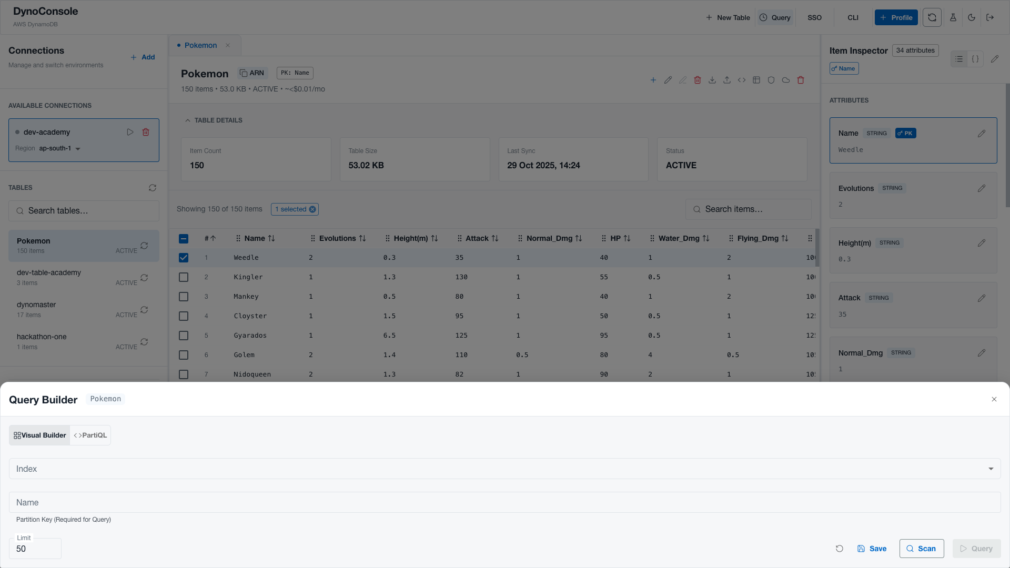This screenshot has width=1010, height=568.
Task: Click the table layout icon in the table toolbar
Action: coord(756,80)
